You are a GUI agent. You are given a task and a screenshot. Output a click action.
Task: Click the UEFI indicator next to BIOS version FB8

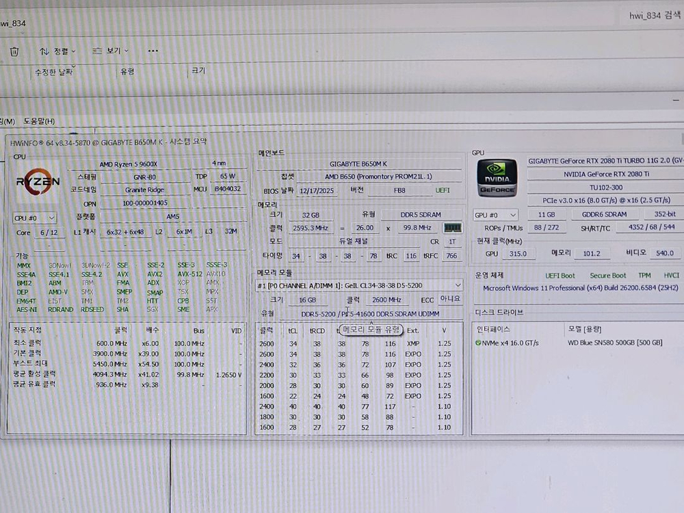443,190
